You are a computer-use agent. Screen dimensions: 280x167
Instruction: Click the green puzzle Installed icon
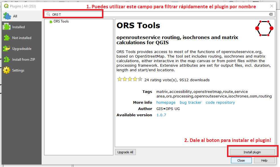point(7,27)
